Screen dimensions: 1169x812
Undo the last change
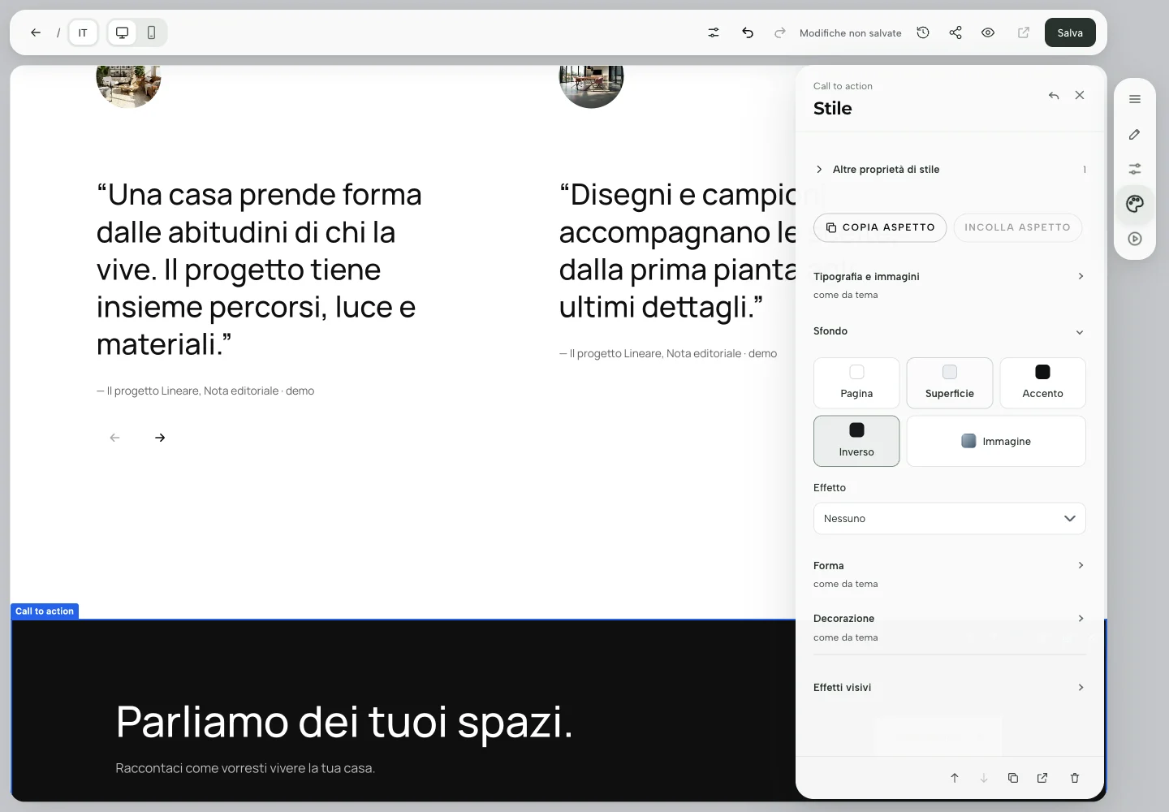point(748,32)
